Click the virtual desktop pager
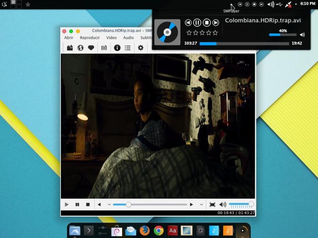 click(x=16, y=4)
